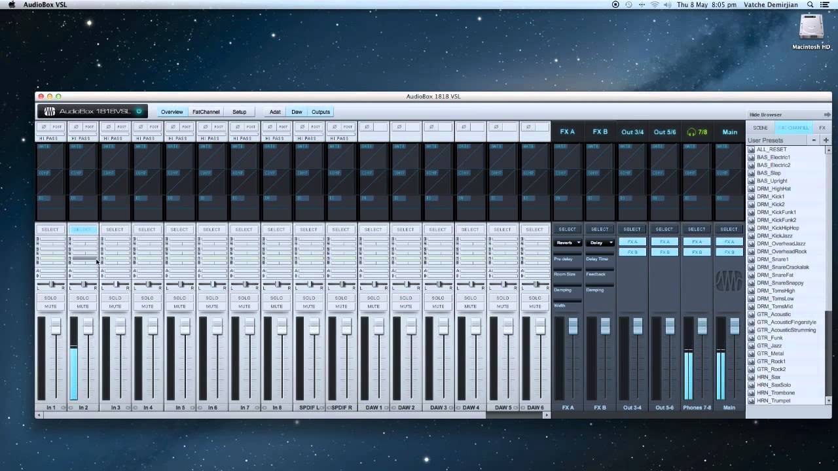Load the DRM_SnareFat preset

tap(775, 275)
